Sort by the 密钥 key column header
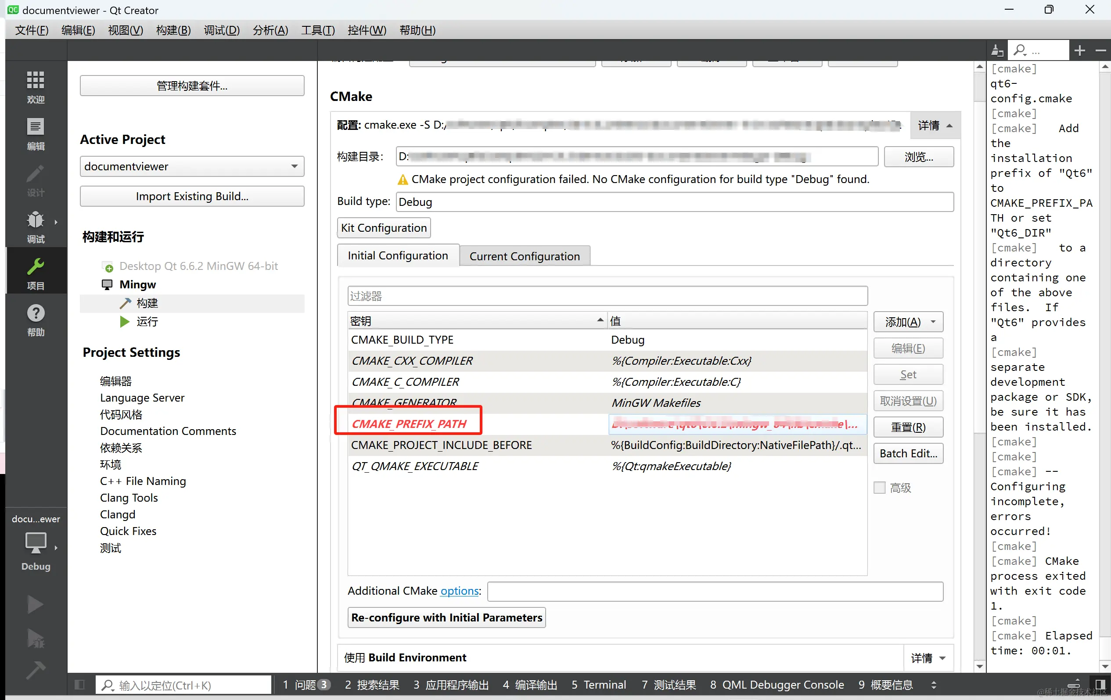 (x=477, y=321)
